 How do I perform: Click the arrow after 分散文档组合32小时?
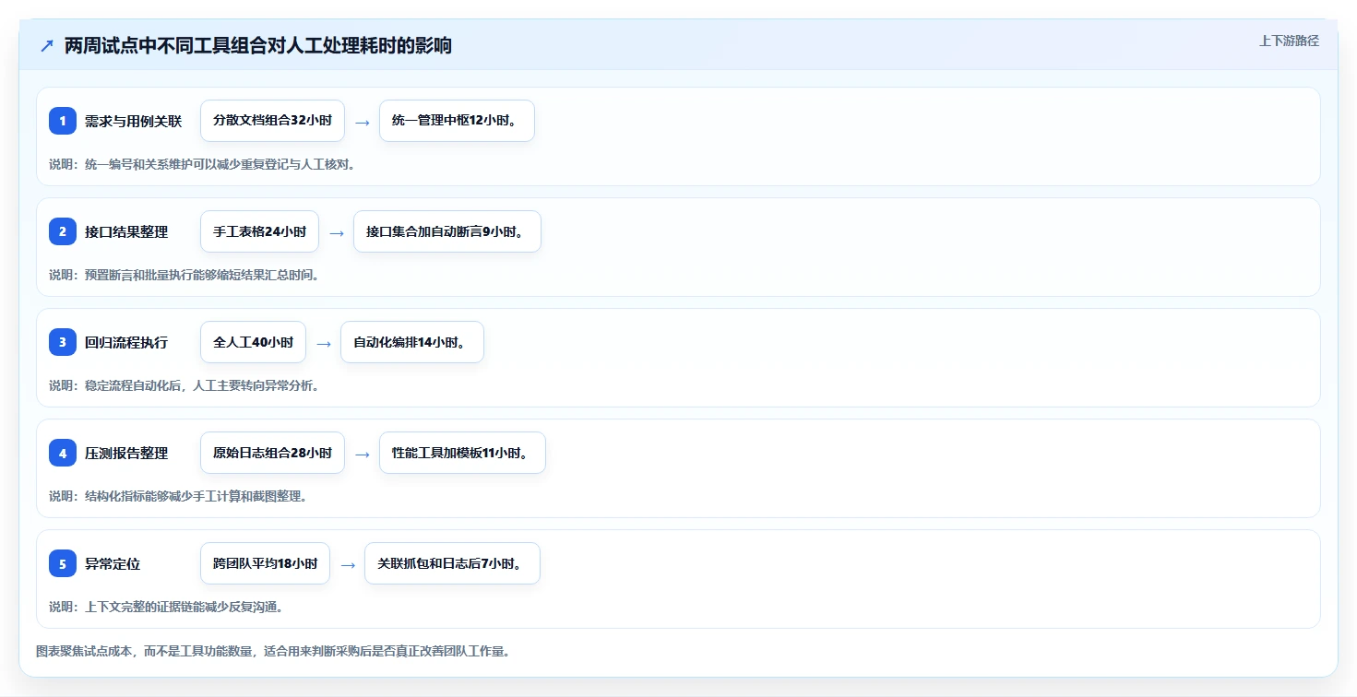[x=363, y=122]
